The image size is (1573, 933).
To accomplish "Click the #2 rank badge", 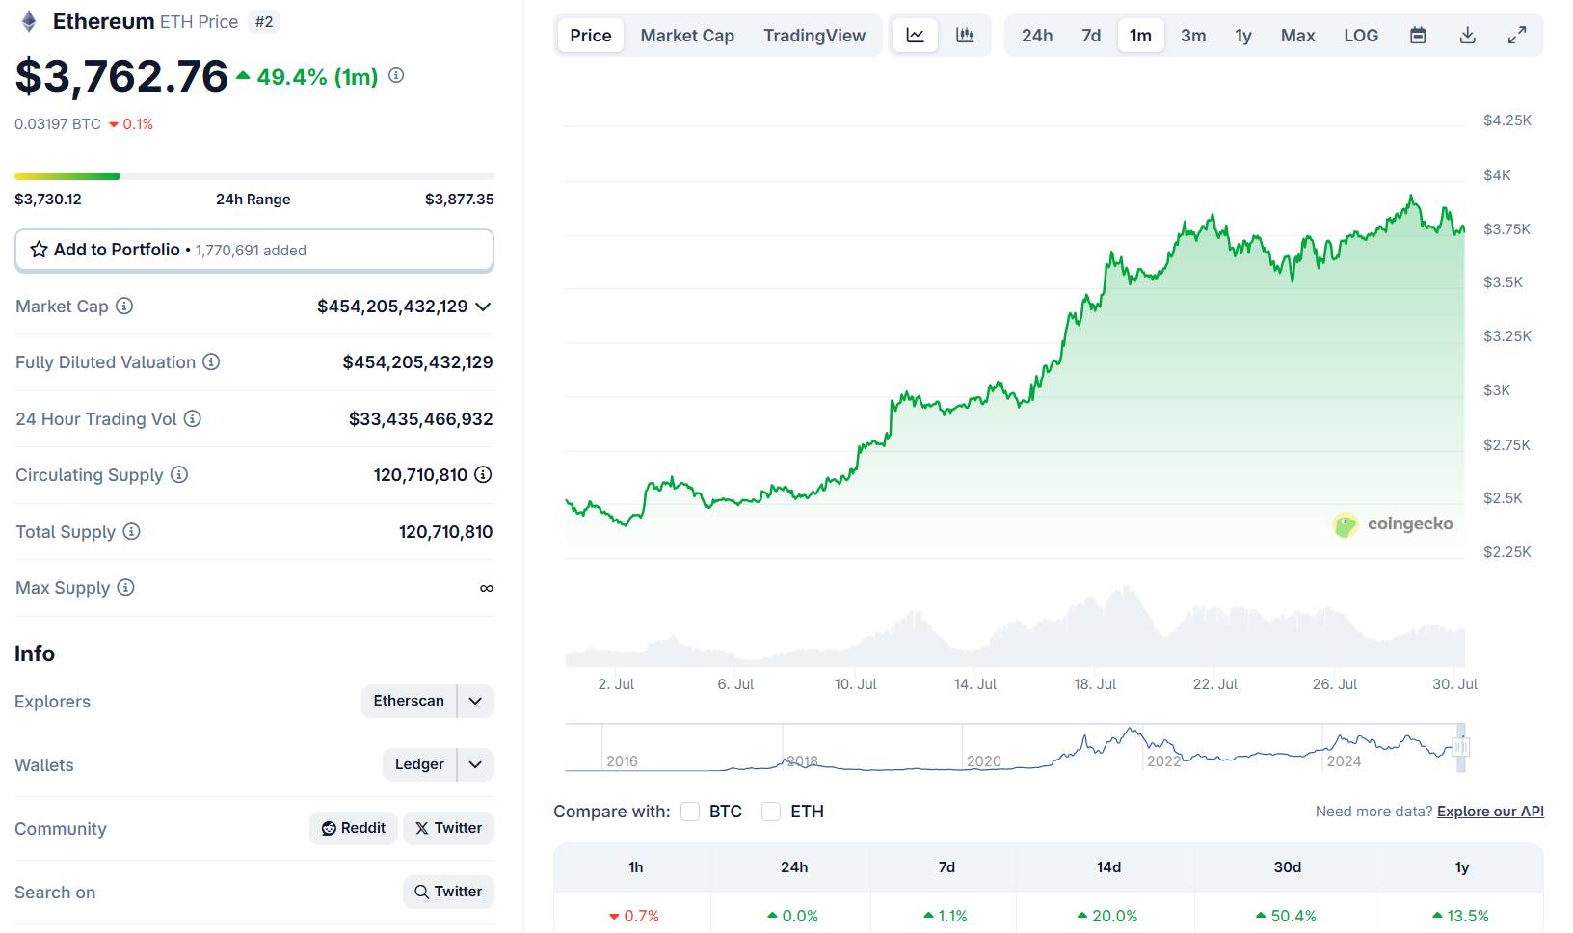I will click(x=264, y=21).
